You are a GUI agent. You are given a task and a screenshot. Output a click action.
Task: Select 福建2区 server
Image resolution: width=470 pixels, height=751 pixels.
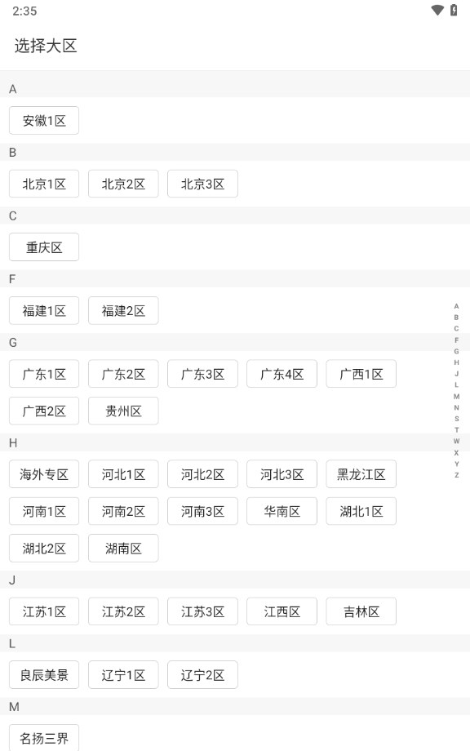tap(123, 310)
